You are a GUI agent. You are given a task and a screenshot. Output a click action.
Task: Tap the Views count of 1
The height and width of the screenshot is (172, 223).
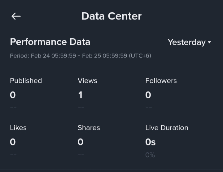pyautogui.click(x=80, y=95)
